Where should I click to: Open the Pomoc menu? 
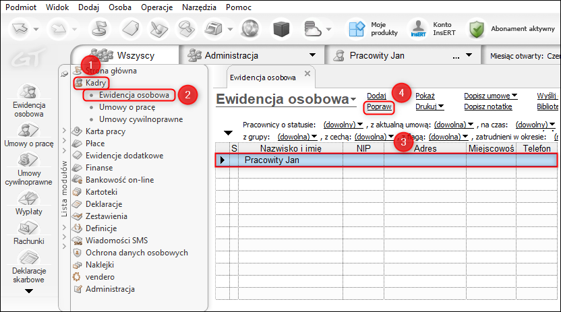238,7
